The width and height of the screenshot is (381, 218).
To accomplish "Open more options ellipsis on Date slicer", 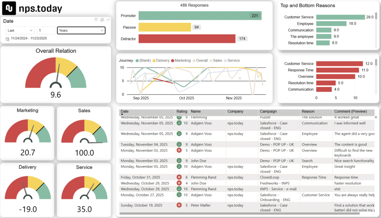I will 108,20.
